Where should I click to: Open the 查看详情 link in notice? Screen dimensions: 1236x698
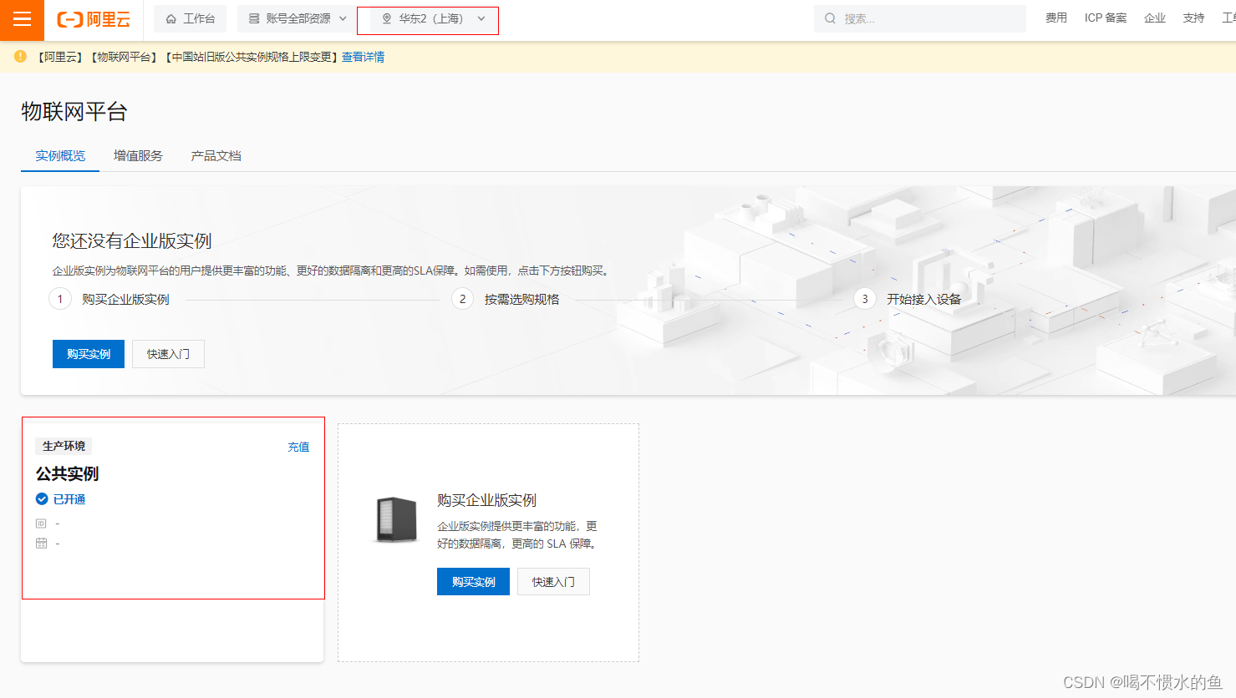pos(363,57)
